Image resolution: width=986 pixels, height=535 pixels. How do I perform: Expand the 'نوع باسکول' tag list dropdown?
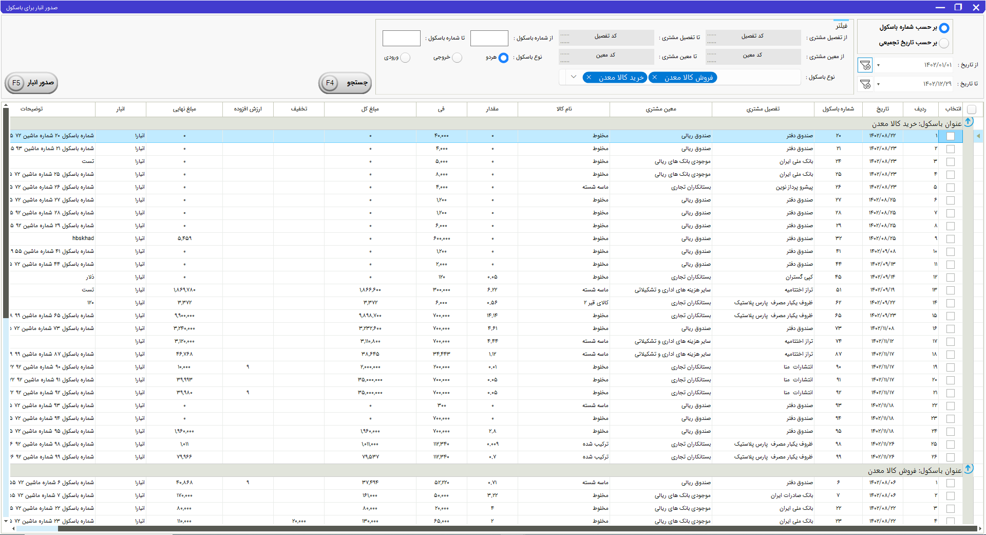[574, 77]
